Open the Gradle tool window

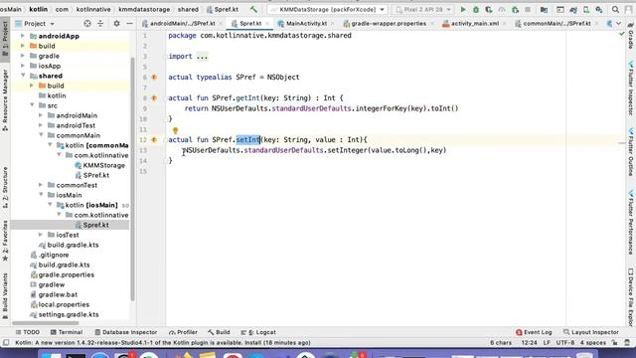pos(631,36)
